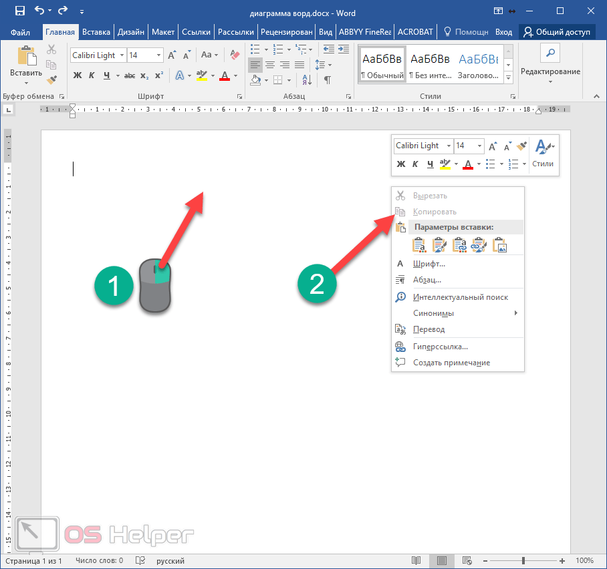The width and height of the screenshot is (607, 569).
Task: Click the Undo arrow icon
Action: click(40, 11)
